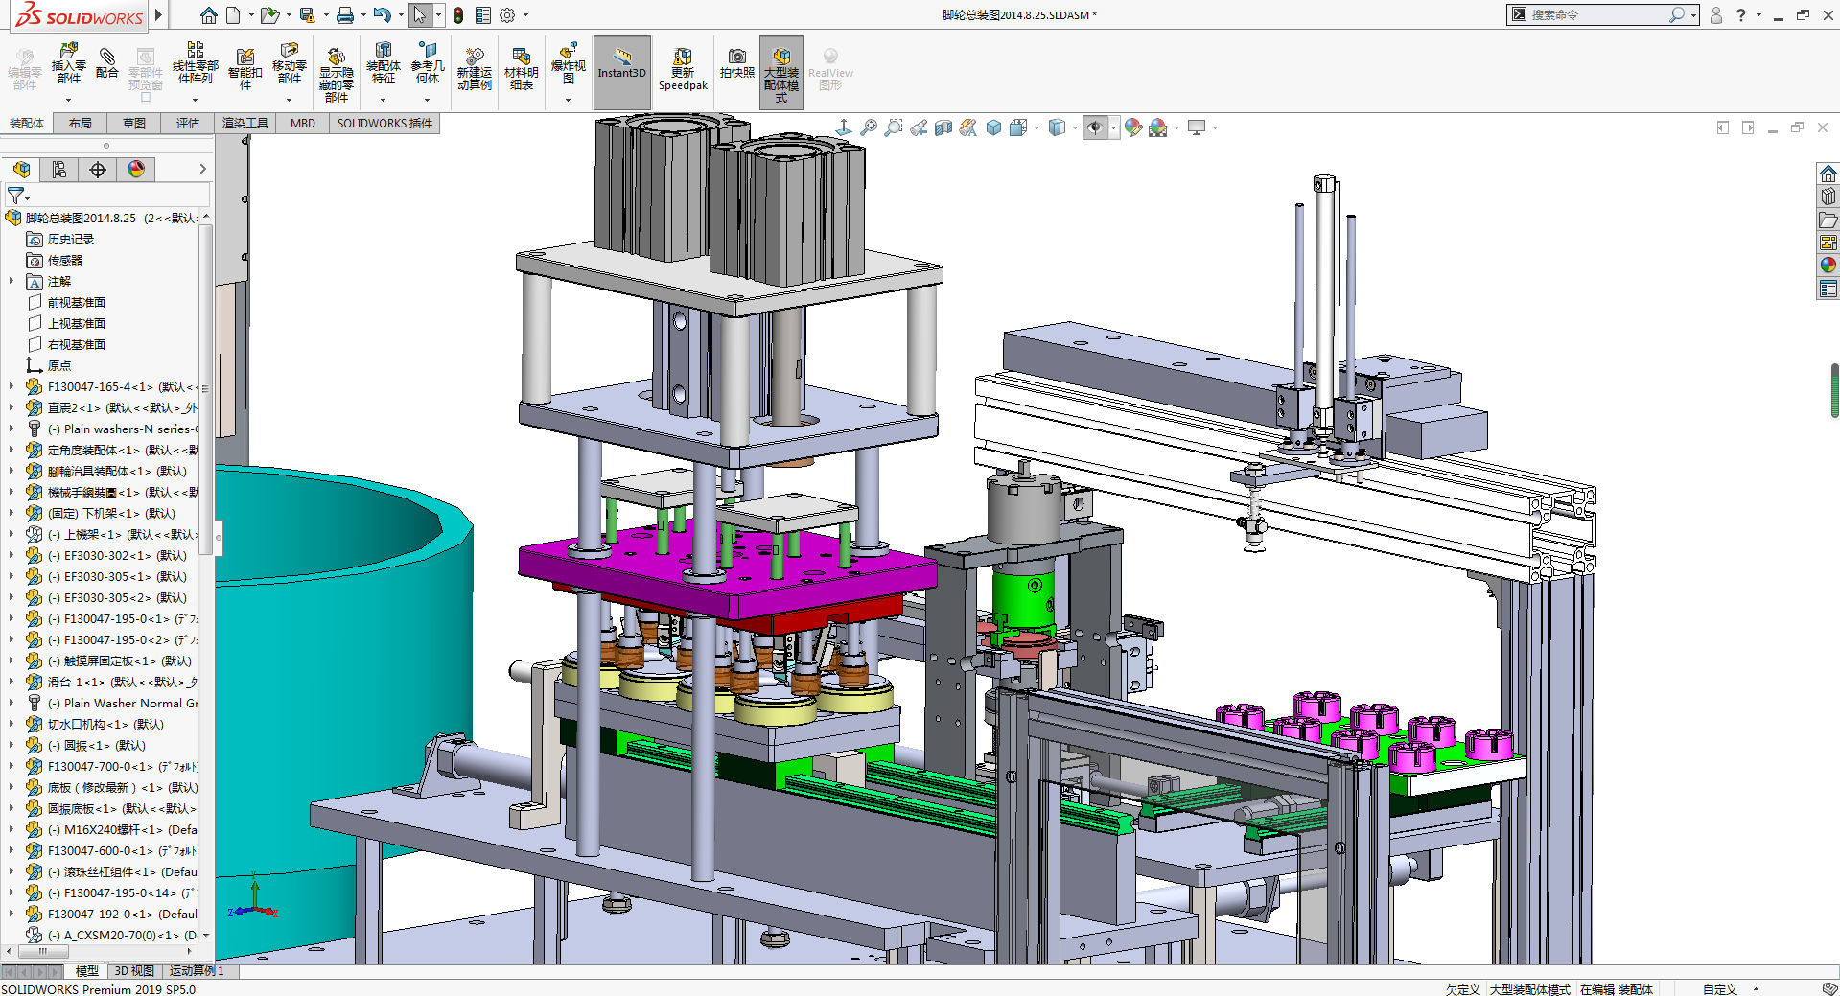Expand the SOLIDWORKS menu flyout arrow
The height and width of the screenshot is (996, 1840).
click(159, 14)
